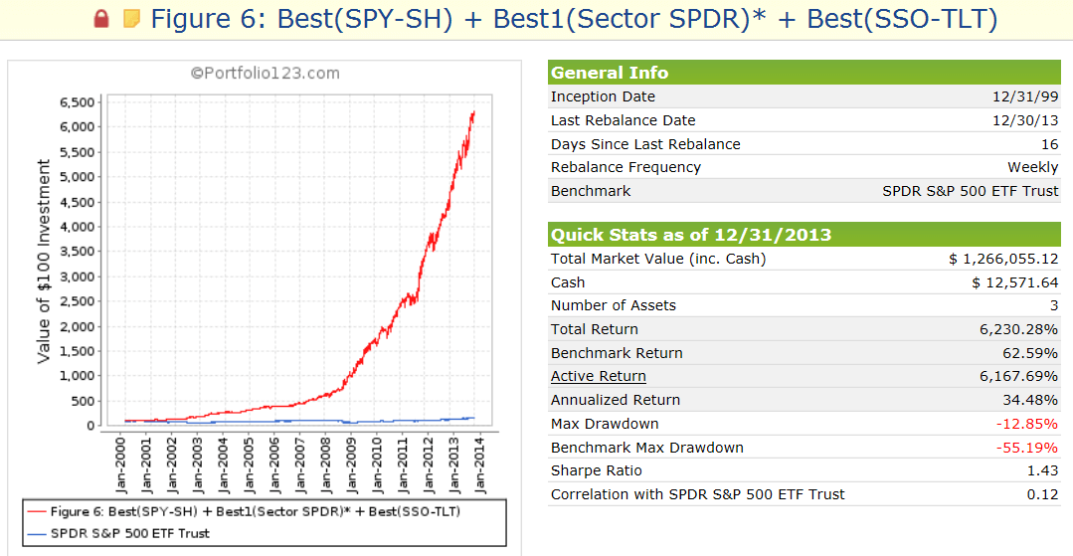Click the Sharpe Ratio label
1073x556 pixels.
pyautogui.click(x=597, y=470)
